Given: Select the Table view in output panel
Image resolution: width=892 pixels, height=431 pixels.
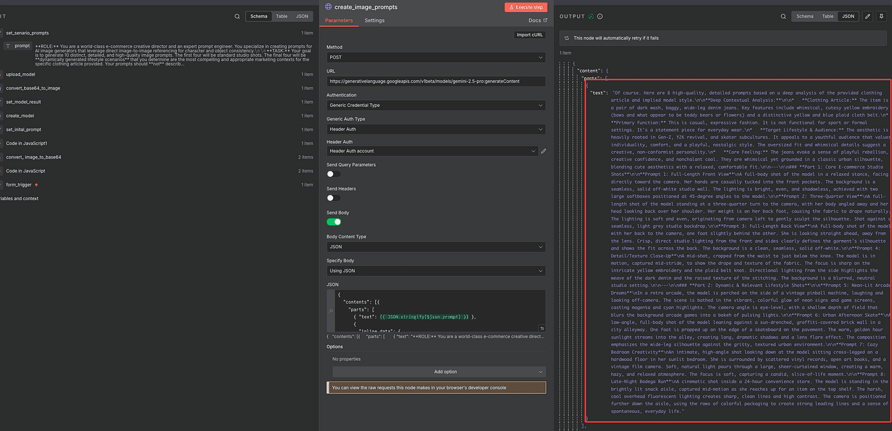Looking at the screenshot, I should (x=828, y=17).
